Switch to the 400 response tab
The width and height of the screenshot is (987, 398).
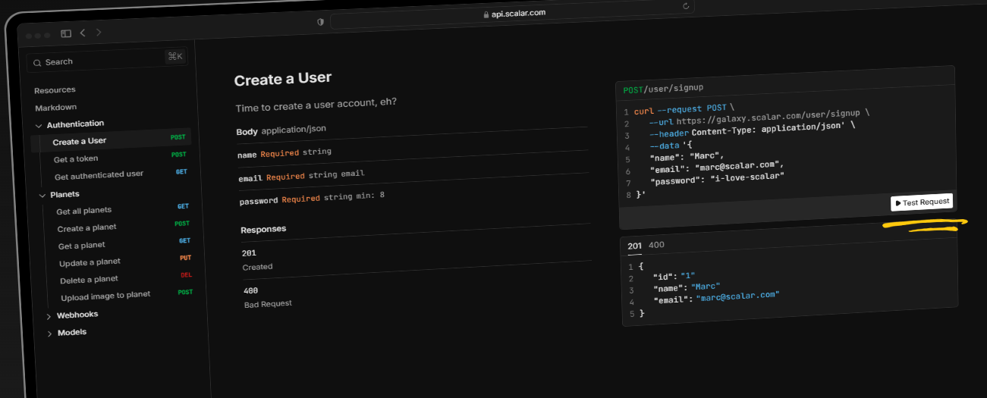[656, 245]
